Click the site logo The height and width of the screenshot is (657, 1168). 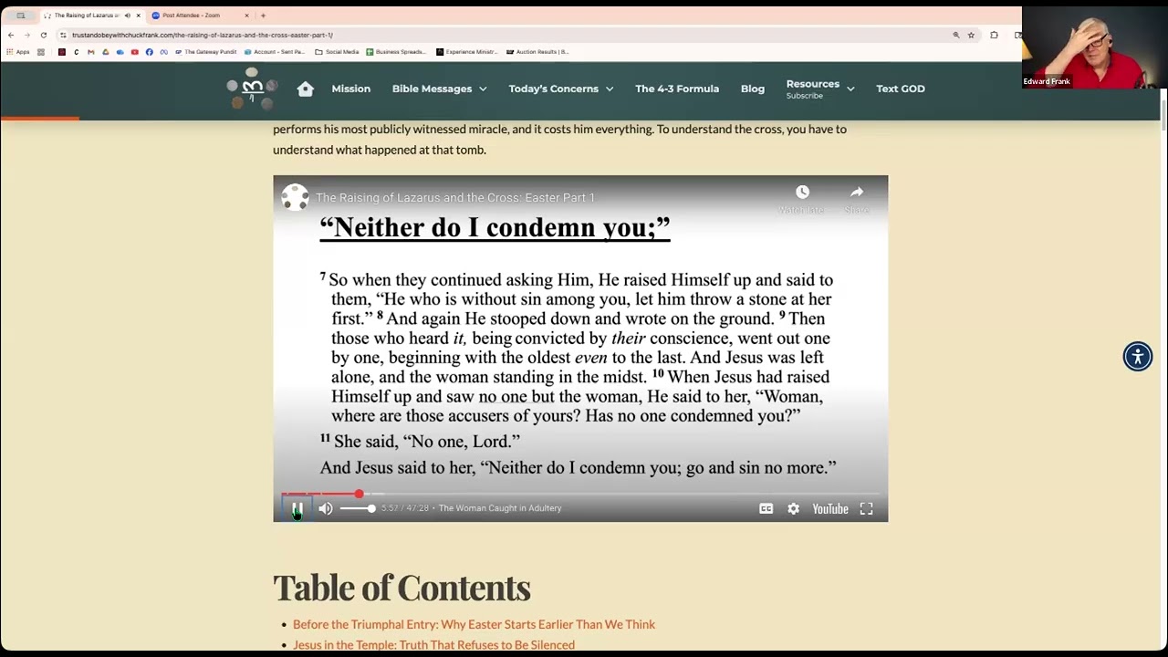pyautogui.click(x=251, y=89)
